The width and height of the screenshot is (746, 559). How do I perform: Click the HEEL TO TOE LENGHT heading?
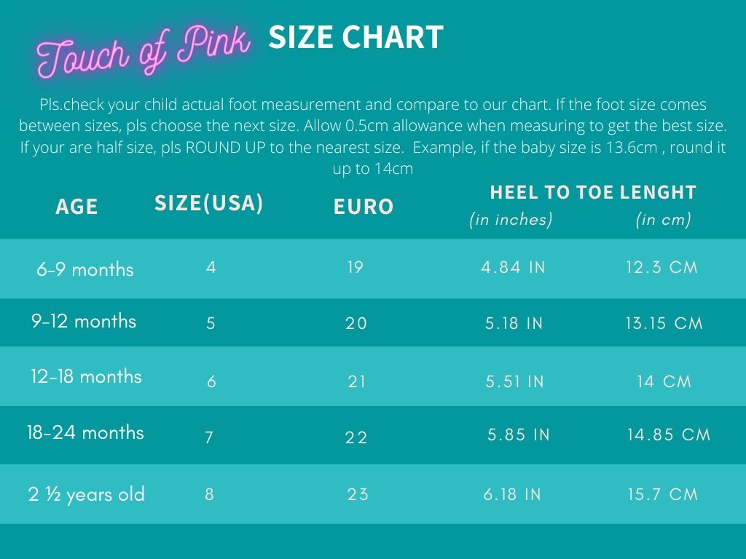point(593,193)
